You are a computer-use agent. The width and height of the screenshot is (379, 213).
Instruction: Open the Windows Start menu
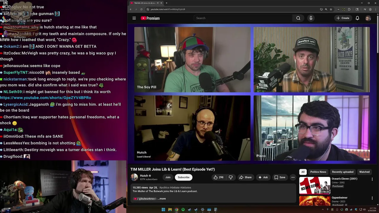(x=163, y=210)
